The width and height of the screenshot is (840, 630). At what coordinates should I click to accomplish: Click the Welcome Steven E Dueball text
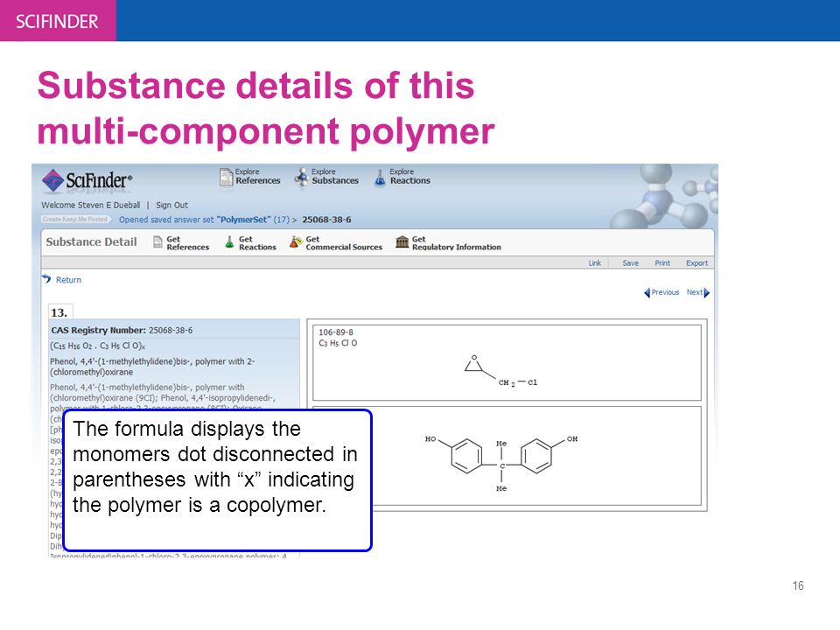(x=90, y=205)
